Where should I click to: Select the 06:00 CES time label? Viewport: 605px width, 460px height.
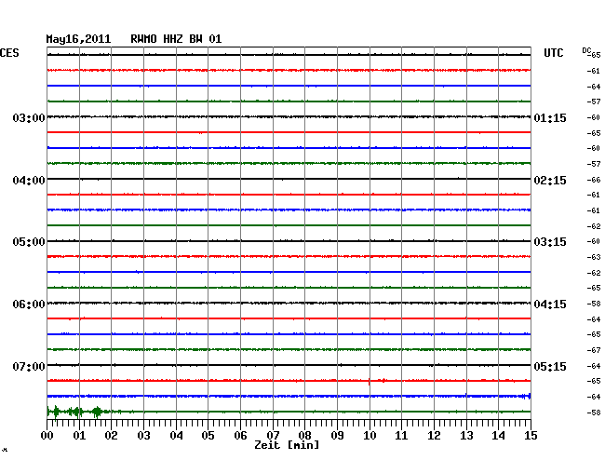(x=29, y=304)
